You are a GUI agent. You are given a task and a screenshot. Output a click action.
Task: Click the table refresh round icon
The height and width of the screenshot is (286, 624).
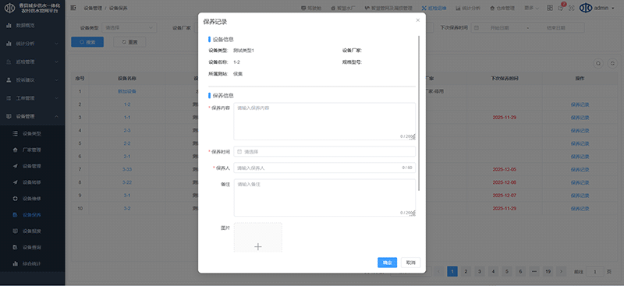point(613,63)
